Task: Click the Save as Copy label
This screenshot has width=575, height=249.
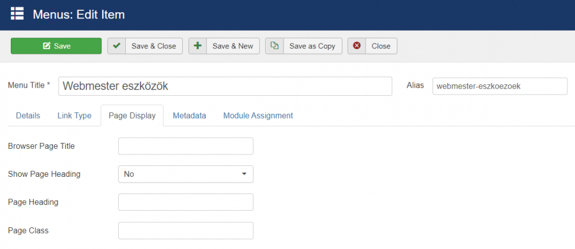Action: pos(312,46)
